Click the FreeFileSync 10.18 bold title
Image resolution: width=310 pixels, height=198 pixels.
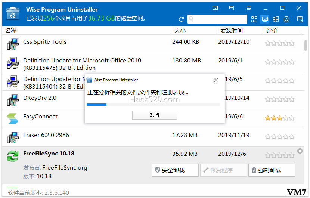(x=49, y=154)
